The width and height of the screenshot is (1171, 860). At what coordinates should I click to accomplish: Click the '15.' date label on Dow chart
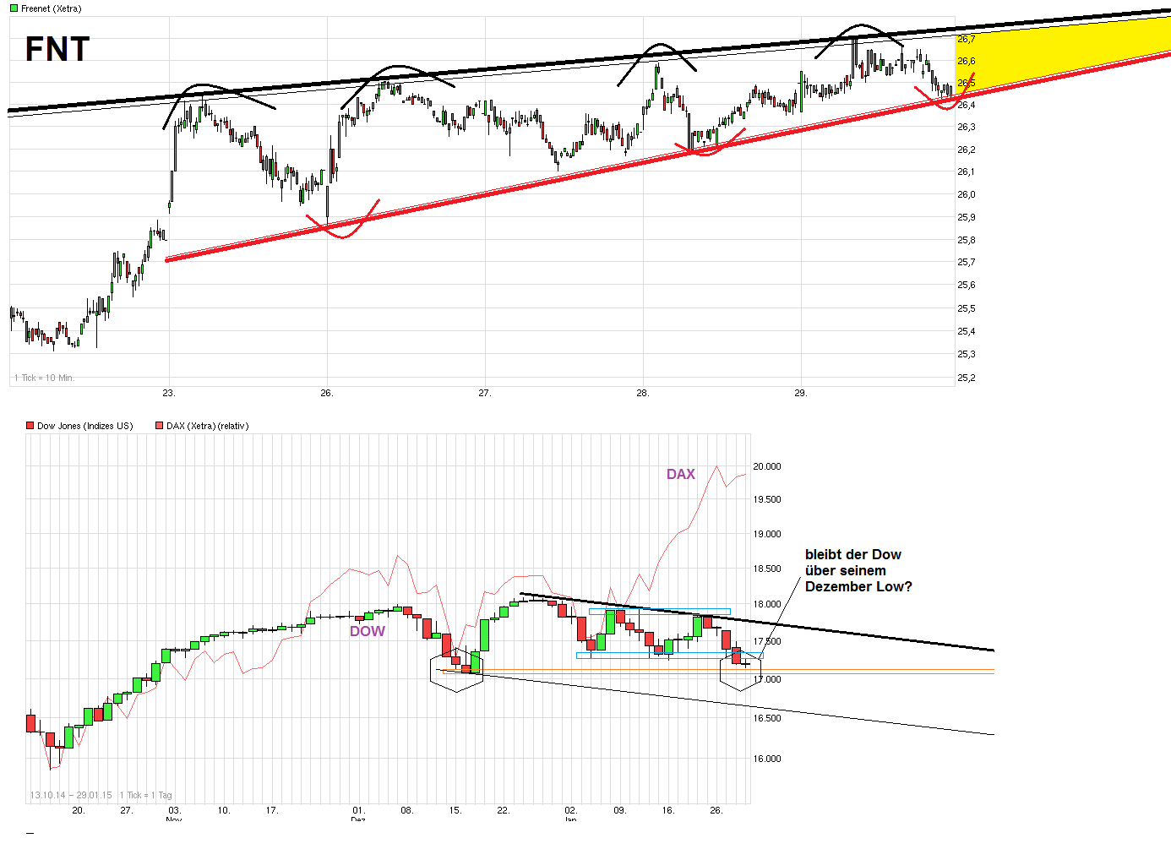point(455,810)
